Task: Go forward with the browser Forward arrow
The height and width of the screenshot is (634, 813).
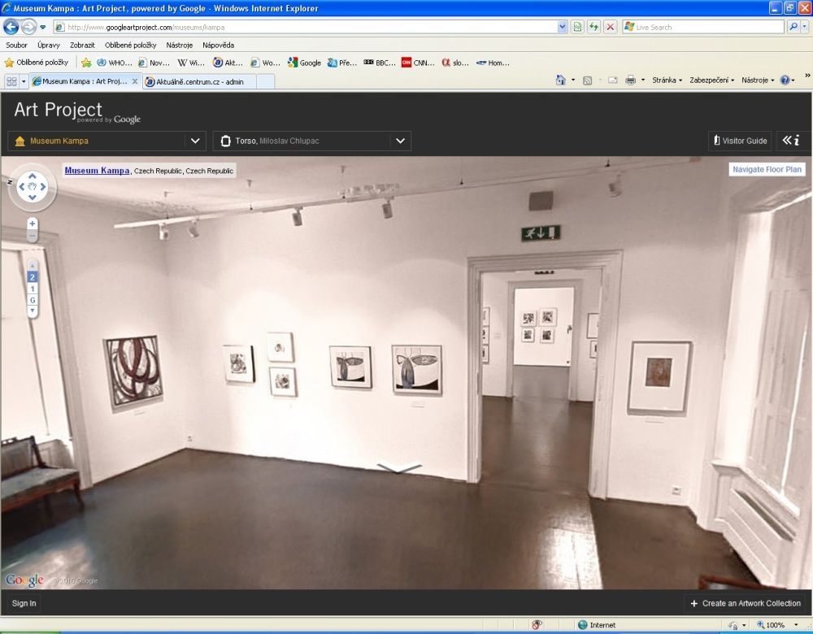Action: 28,27
